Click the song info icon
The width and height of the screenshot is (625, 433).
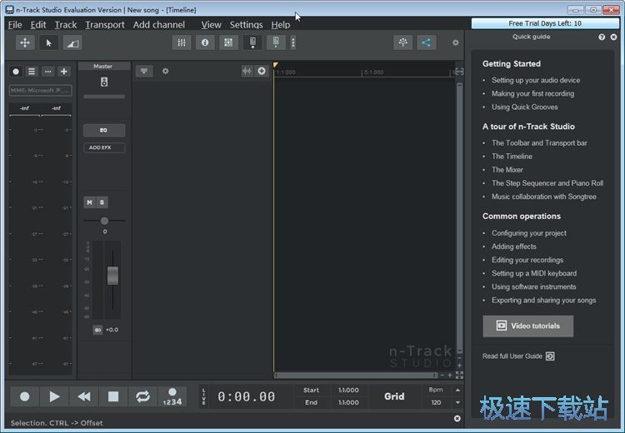pyautogui.click(x=205, y=42)
